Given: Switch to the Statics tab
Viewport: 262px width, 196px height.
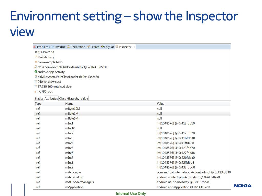Looking at the screenshot, I should (39, 99).
